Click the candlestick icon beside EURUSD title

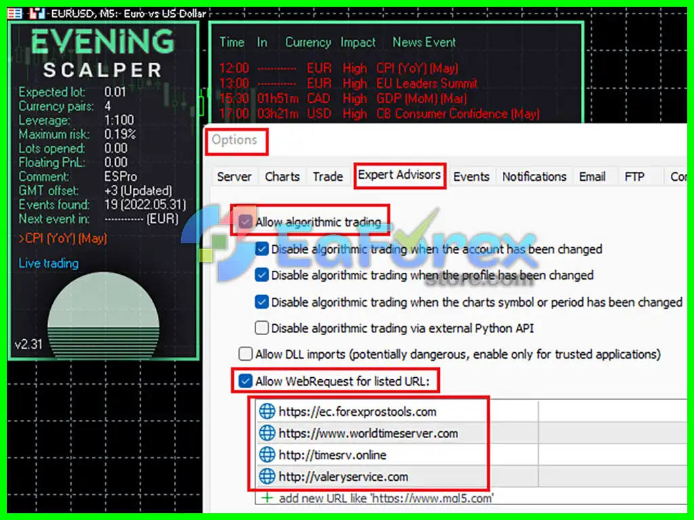(37, 14)
